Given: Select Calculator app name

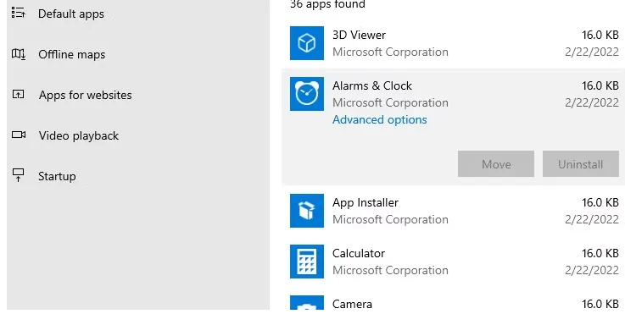Looking at the screenshot, I should click(x=359, y=254).
